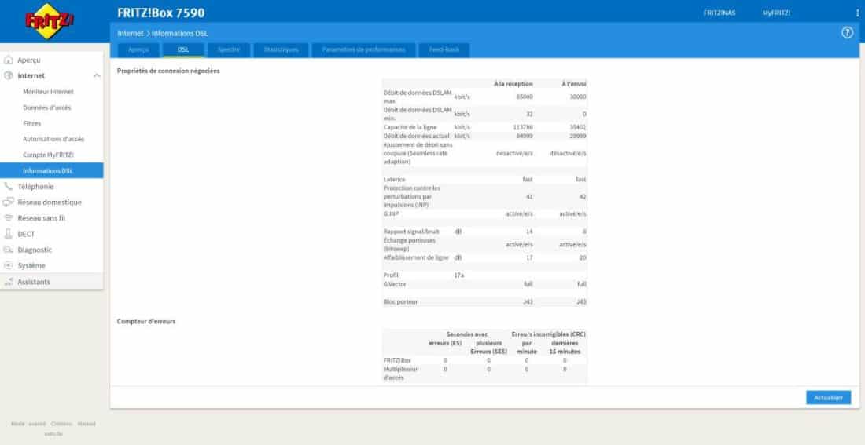865x445 pixels.
Task: Collapse the Internet section chevron
Action: pos(97,75)
